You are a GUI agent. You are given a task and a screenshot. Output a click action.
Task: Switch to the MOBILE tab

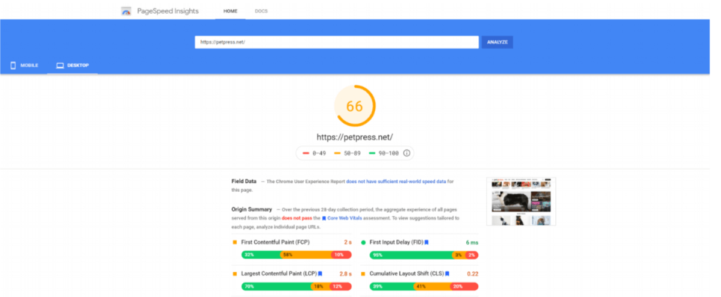pyautogui.click(x=24, y=65)
